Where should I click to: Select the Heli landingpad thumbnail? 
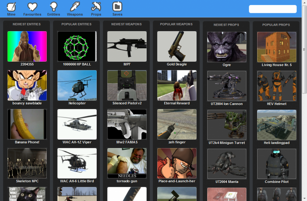[277, 125]
